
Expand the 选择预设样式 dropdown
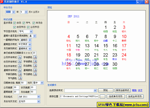tap(95, 90)
